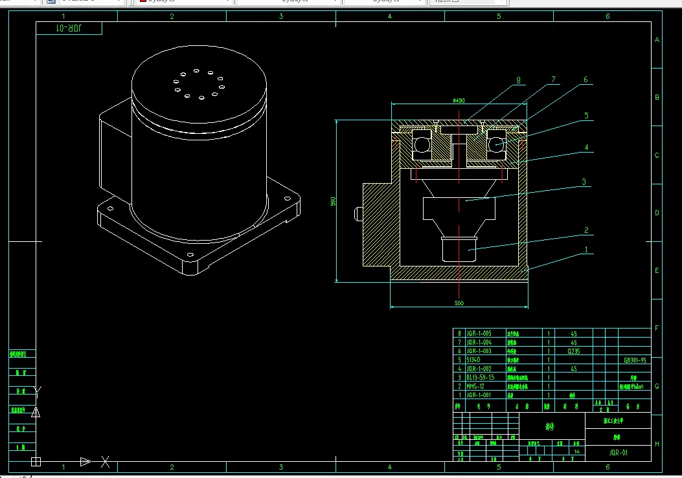Image resolution: width=682 pixels, height=478 pixels.
Task: Open the color ByLayer dropdown with red swatch
Action: 185,1
